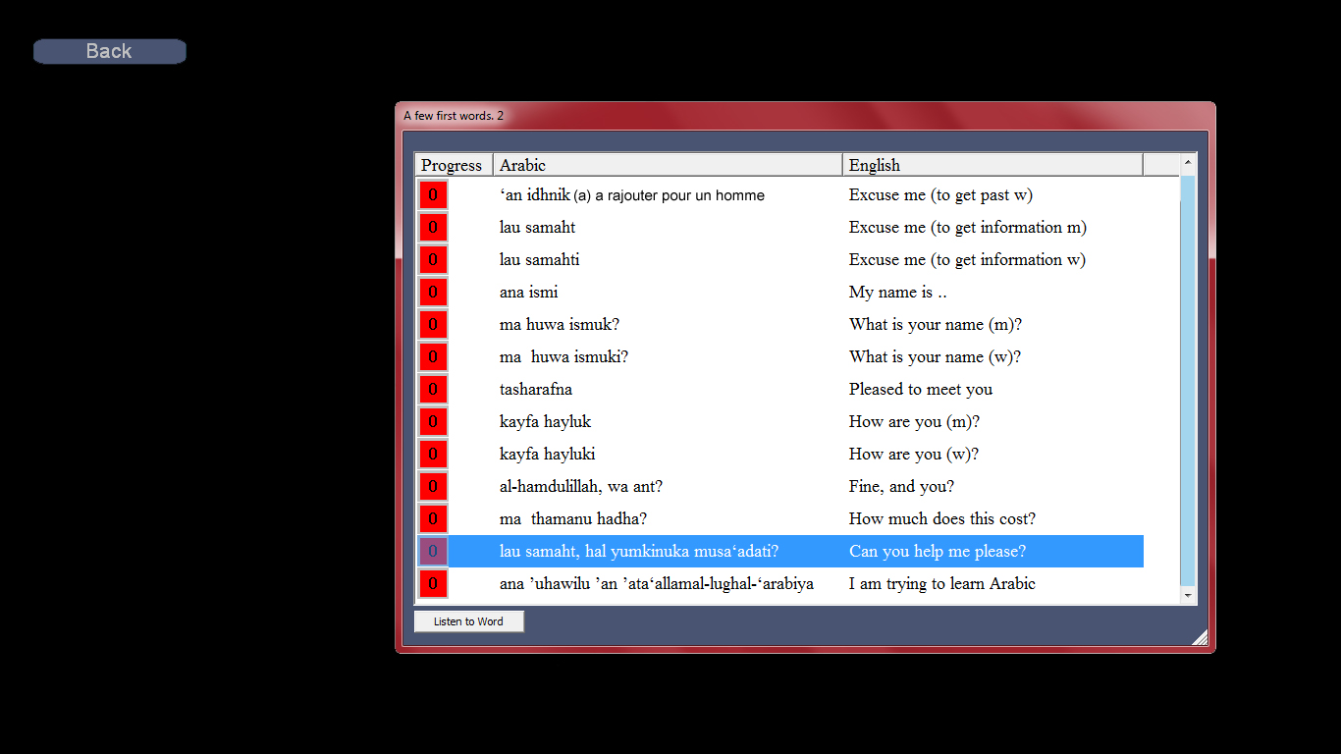Sort by the Arabic column header
The image size is (1341, 754).
click(668, 165)
